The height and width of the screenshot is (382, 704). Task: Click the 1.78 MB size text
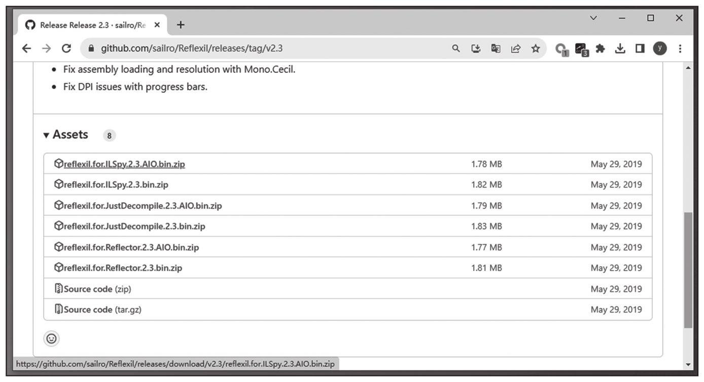pyautogui.click(x=486, y=164)
